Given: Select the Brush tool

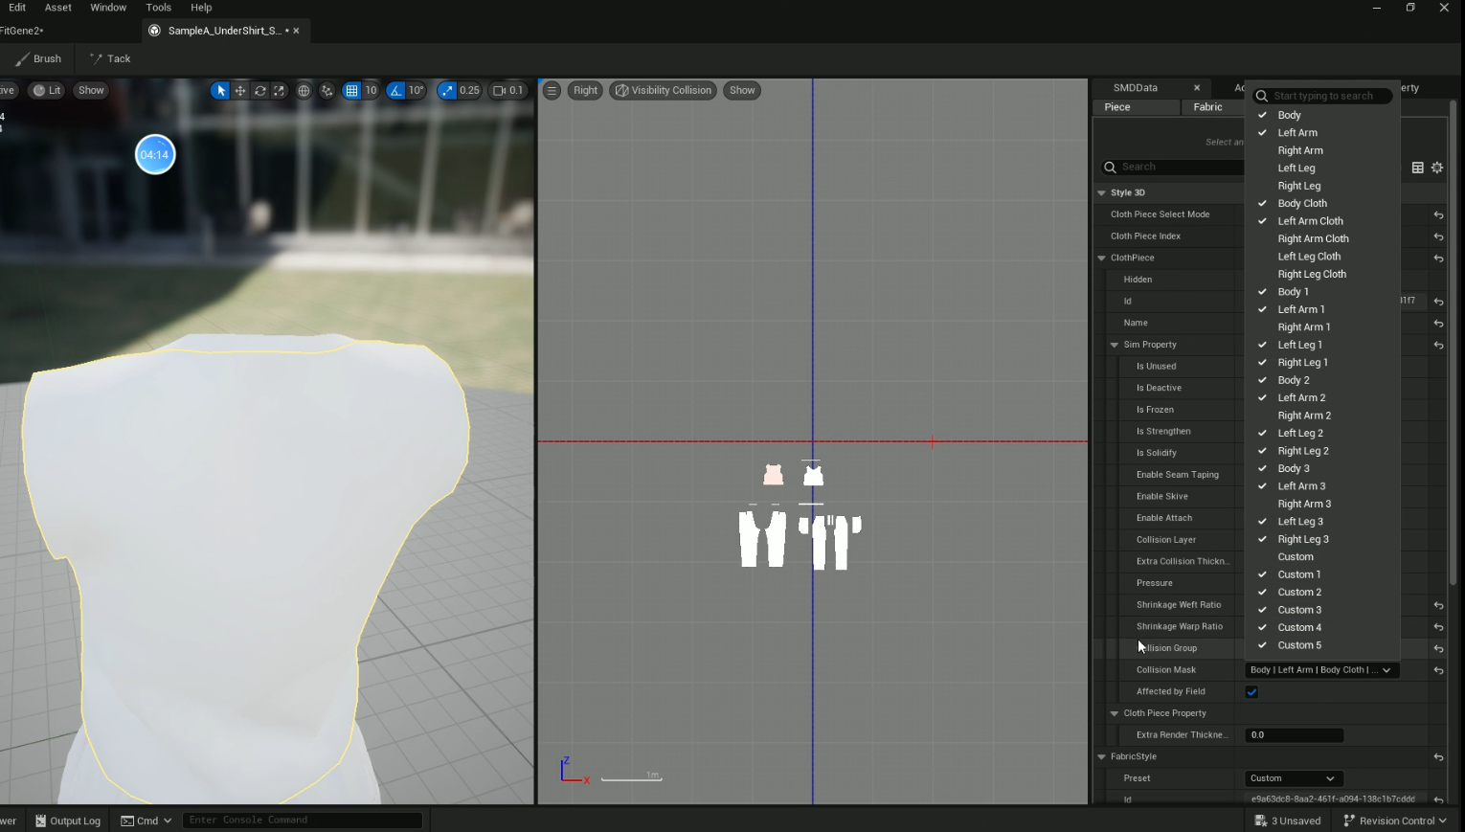Looking at the screenshot, I should click(x=39, y=58).
